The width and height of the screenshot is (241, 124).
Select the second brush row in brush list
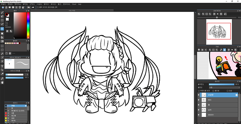coord(16,108)
